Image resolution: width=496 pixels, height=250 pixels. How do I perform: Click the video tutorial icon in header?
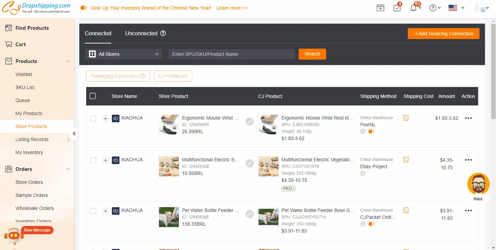[x=380, y=8]
